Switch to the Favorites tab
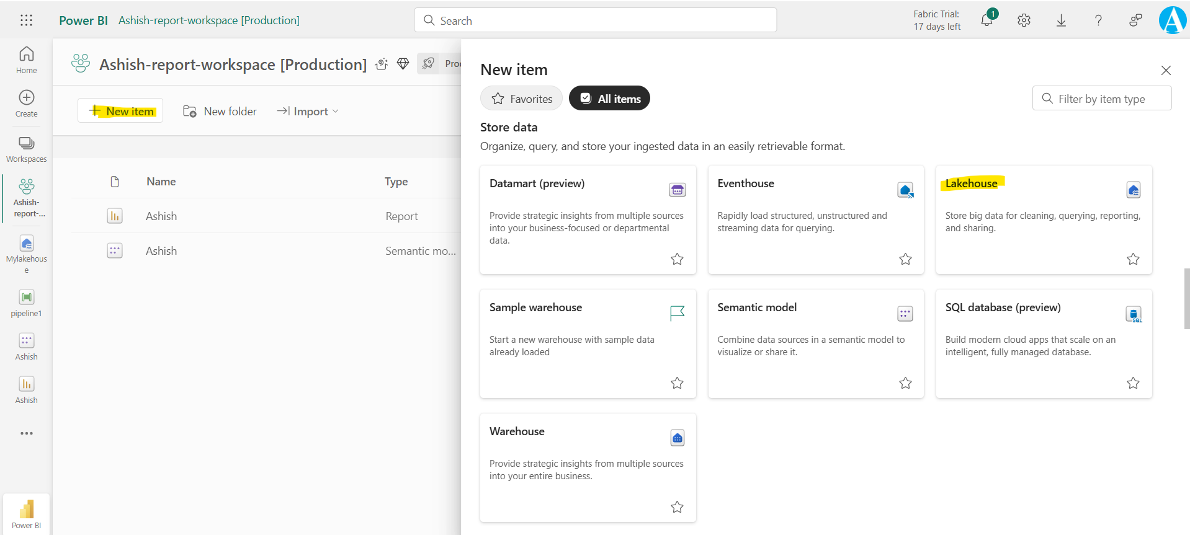Viewport: 1190px width, 535px height. coord(521,99)
